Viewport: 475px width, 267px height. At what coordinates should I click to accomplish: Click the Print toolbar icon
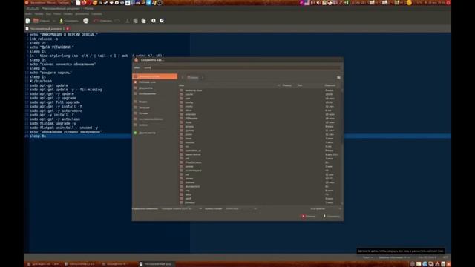point(86,21)
